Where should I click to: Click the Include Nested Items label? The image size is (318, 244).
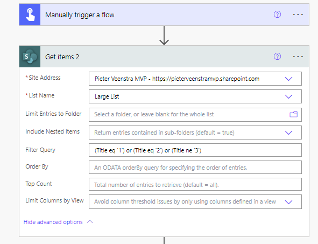53,131
